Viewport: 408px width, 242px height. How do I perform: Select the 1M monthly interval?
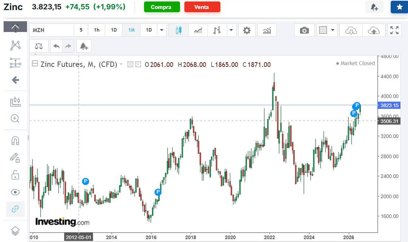coord(131,30)
